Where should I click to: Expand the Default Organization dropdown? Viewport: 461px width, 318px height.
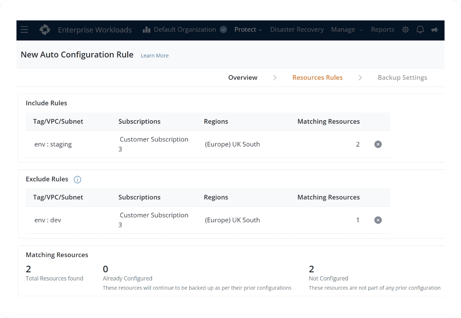tap(223, 30)
